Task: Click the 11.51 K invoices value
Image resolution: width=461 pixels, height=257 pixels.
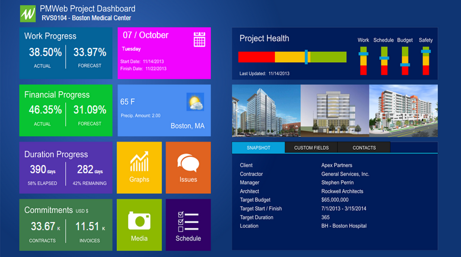Action: [x=90, y=226]
